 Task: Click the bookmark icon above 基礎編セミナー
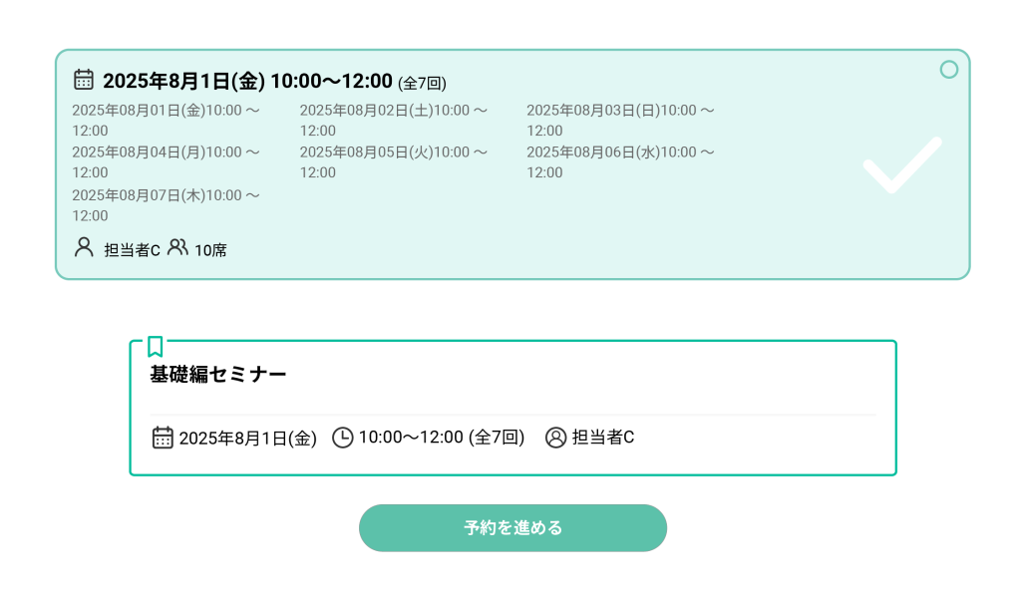click(155, 346)
